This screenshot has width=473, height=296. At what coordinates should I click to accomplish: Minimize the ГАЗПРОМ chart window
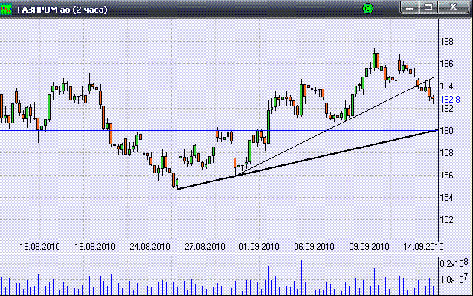409,7
